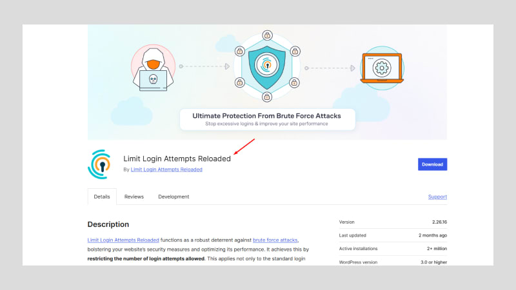Click the 2+ million active installations value
This screenshot has height=290, width=516.
(x=437, y=249)
